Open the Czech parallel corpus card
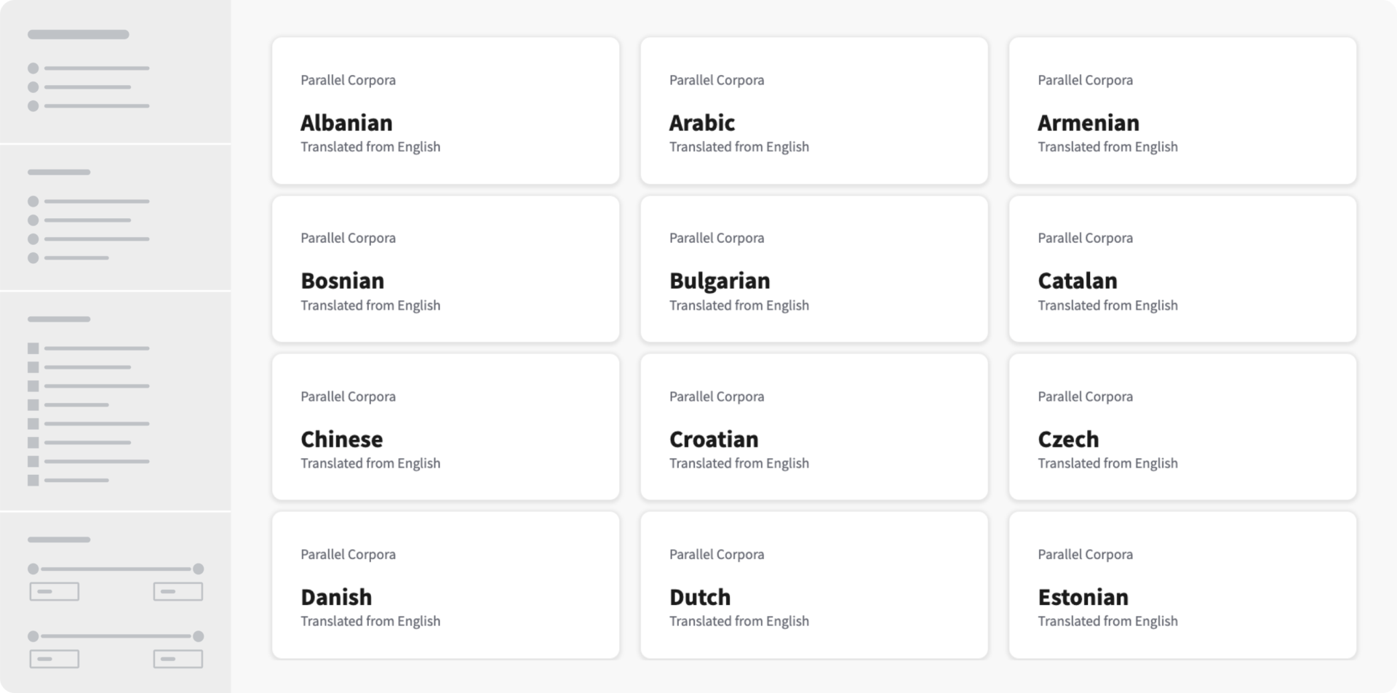This screenshot has height=693, width=1397. coord(1182,427)
